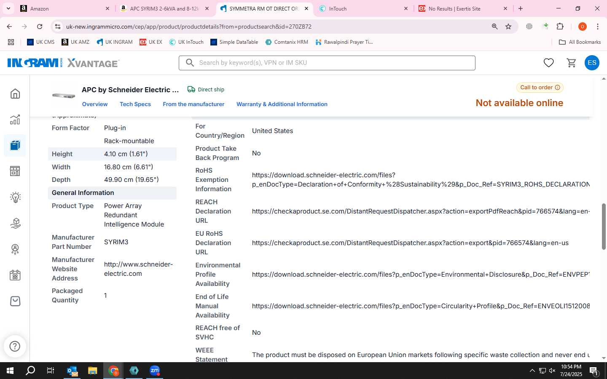Click the Call to order badge

(x=540, y=88)
